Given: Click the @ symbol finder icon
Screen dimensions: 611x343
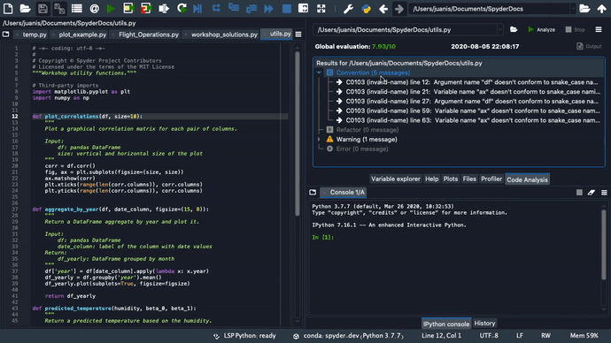Looking at the screenshot, I should (x=94, y=8).
